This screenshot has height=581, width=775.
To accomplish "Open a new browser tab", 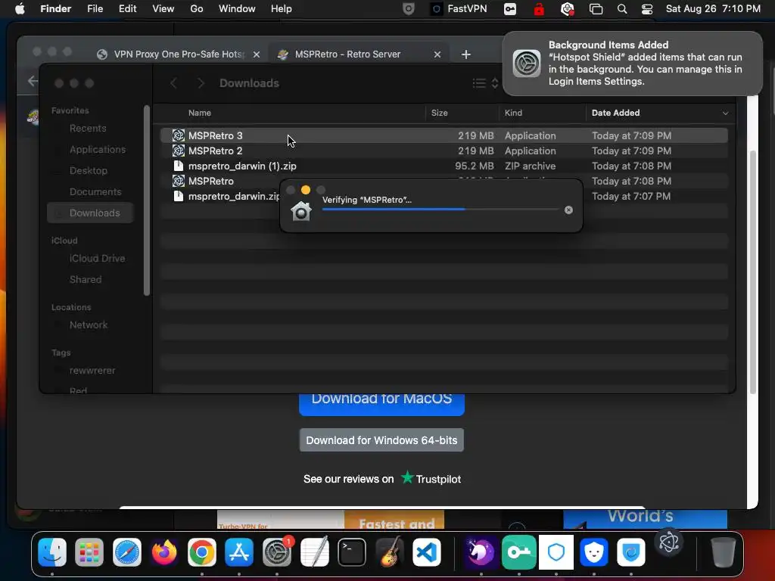I will (465, 54).
